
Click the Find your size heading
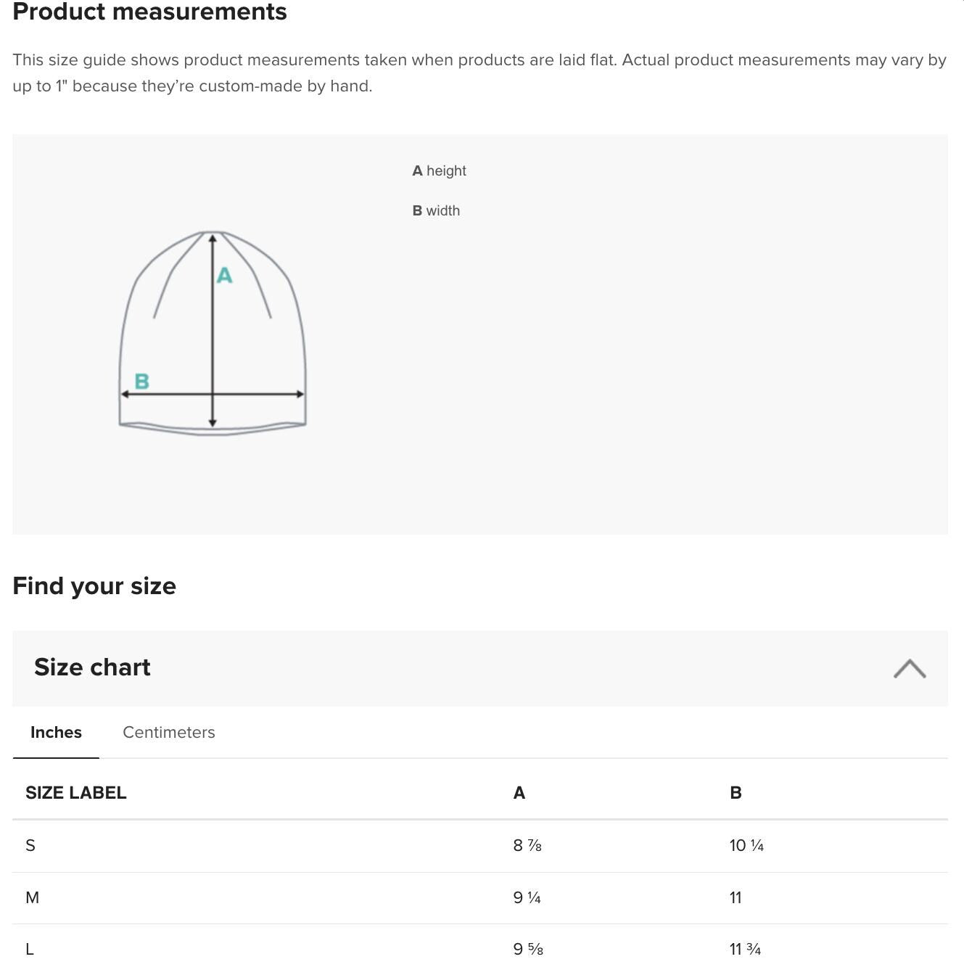click(x=94, y=585)
